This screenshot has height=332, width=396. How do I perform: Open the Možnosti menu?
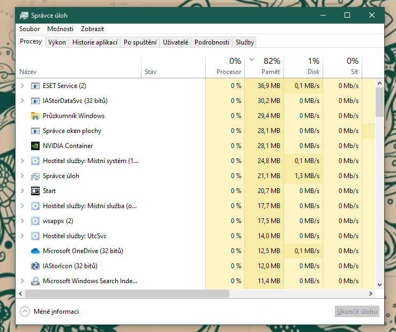click(60, 29)
